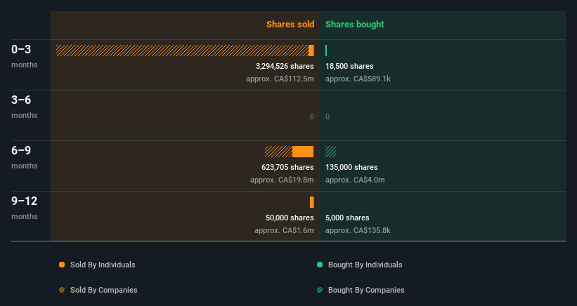Image resolution: width=577 pixels, height=306 pixels.
Task: Click the Bought By Individuals green legend dot
Action: click(320, 265)
